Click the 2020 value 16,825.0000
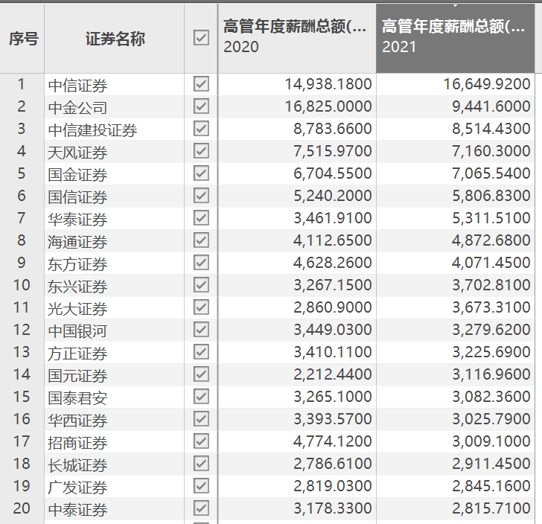This screenshot has height=524, width=542. point(328,106)
